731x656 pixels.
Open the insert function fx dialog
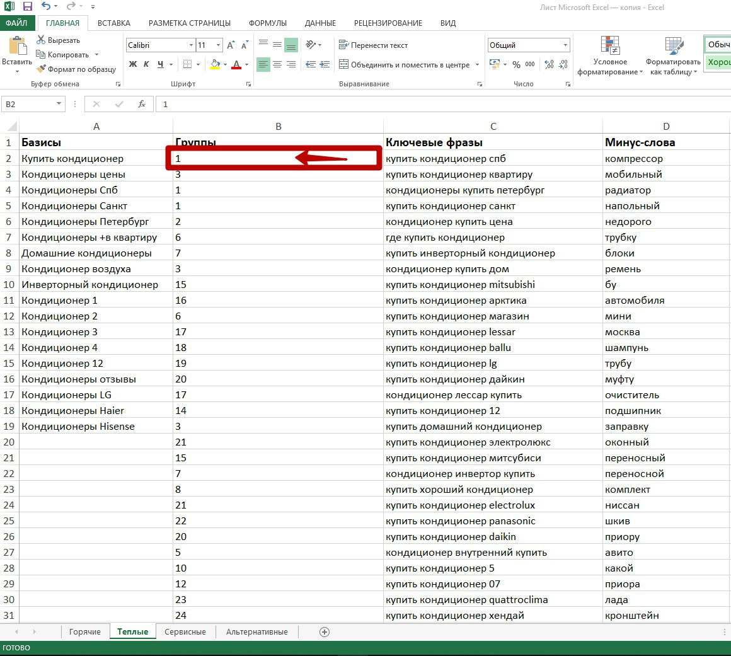[x=142, y=104]
